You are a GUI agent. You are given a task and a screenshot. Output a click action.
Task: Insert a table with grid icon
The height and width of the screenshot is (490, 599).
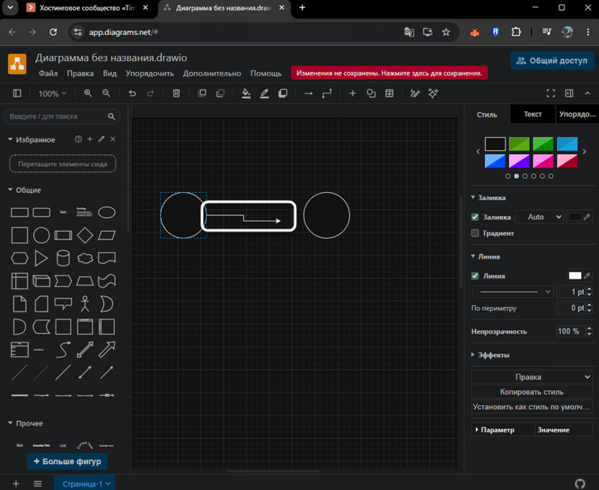[389, 94]
